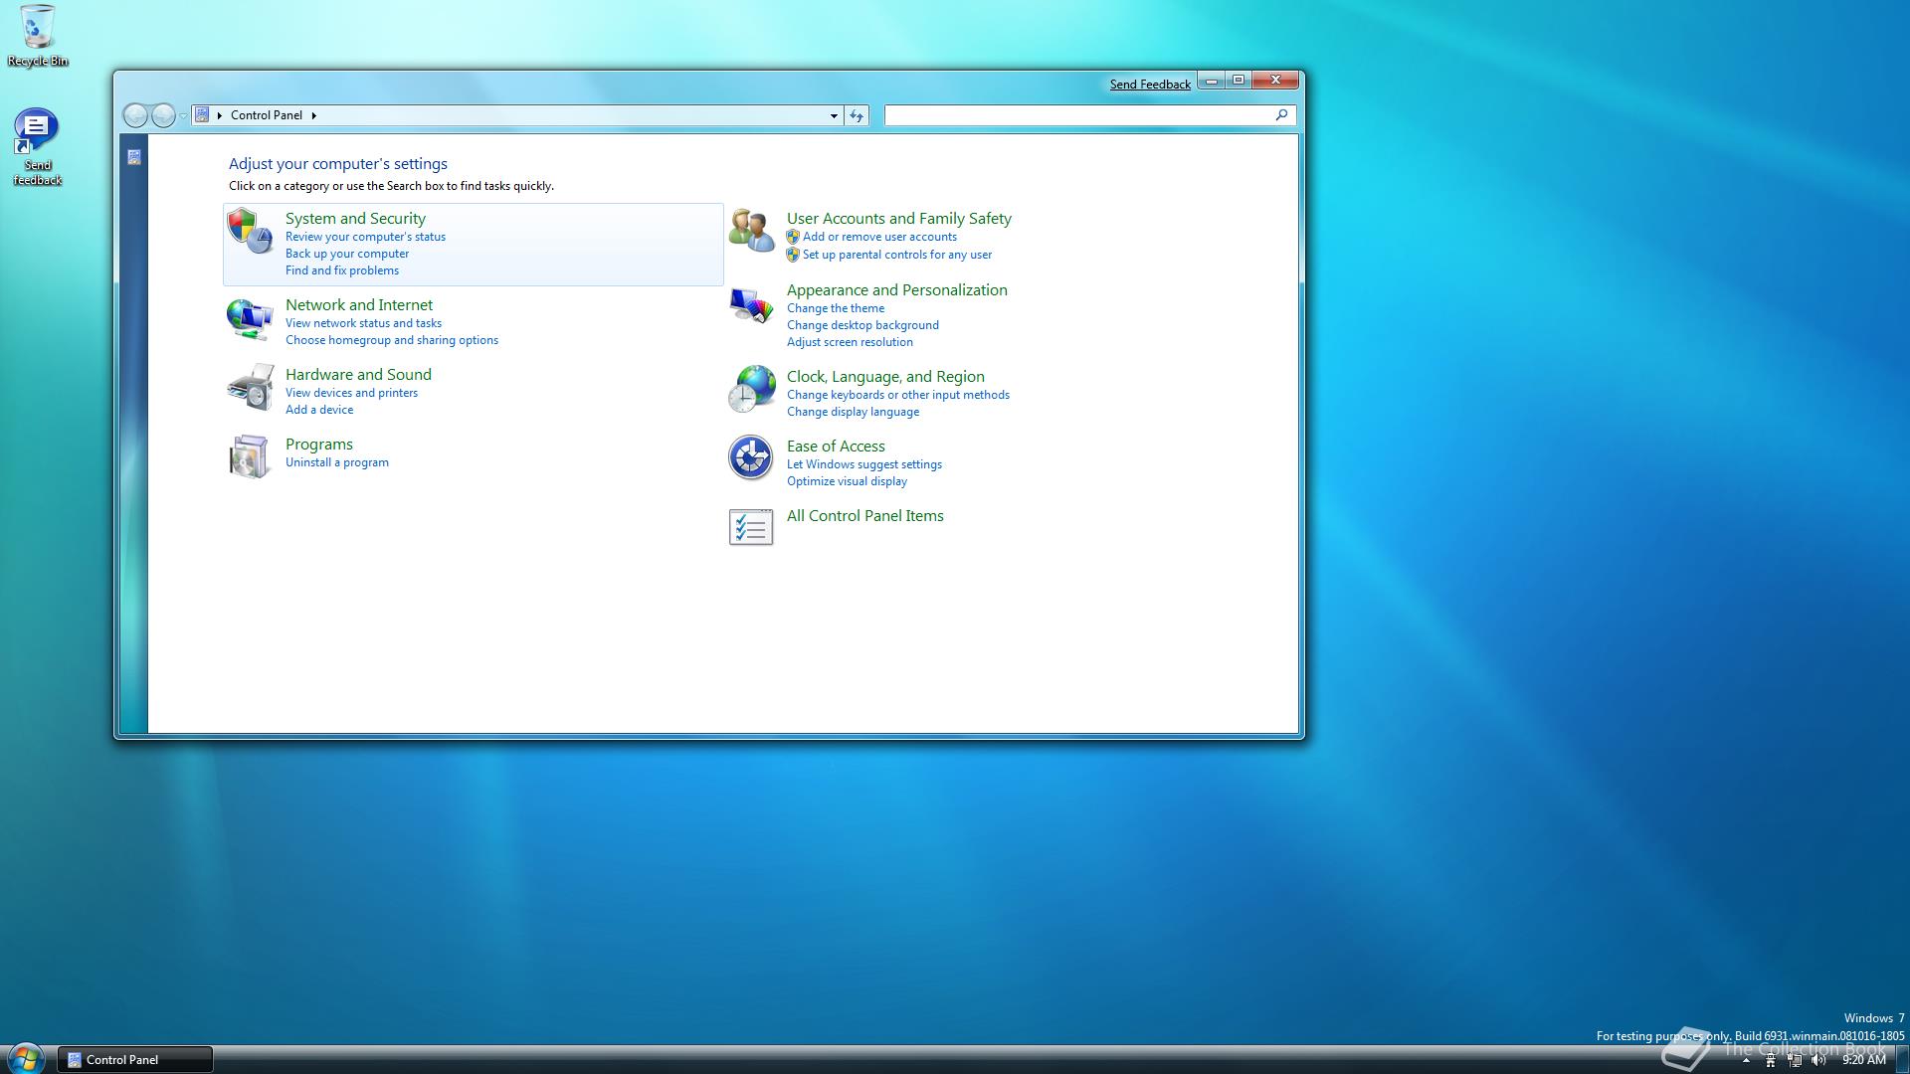This screenshot has height=1074, width=1910.
Task: Open the recent pages dropdown near Forward
Action: click(x=183, y=116)
